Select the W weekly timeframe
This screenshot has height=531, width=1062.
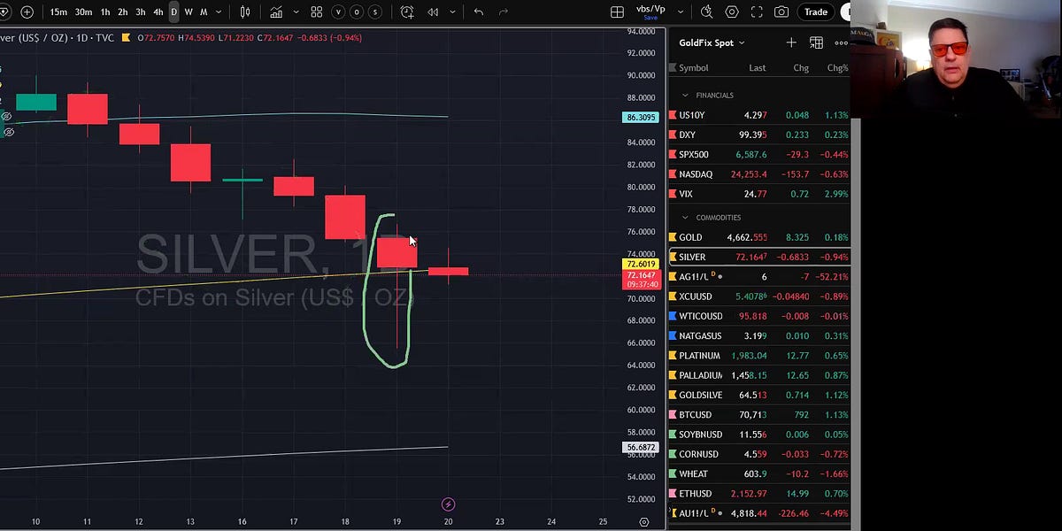(x=189, y=12)
